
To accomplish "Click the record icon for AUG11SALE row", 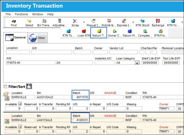I will point(7,99).
